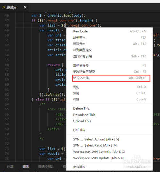Click line number 72 in gutter
160x172 pixels.
click(7, 144)
